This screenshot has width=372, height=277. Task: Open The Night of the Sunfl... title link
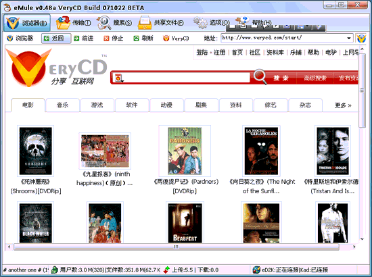pyautogui.click(x=262, y=186)
